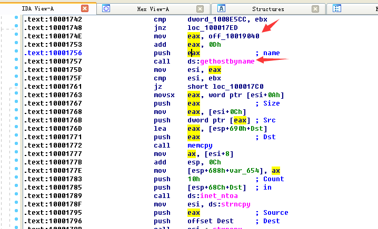The image size is (378, 229).
Task: Click the movsx mnemonic
Action: tap(164, 95)
